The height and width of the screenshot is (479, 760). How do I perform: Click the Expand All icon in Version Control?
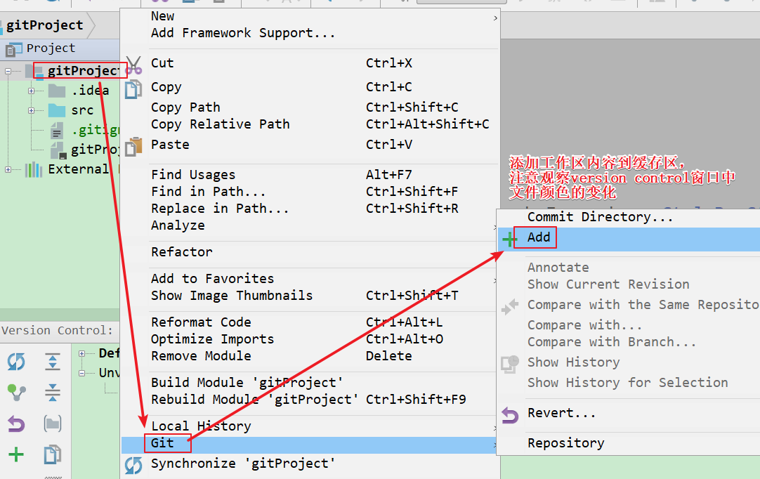[x=53, y=362]
